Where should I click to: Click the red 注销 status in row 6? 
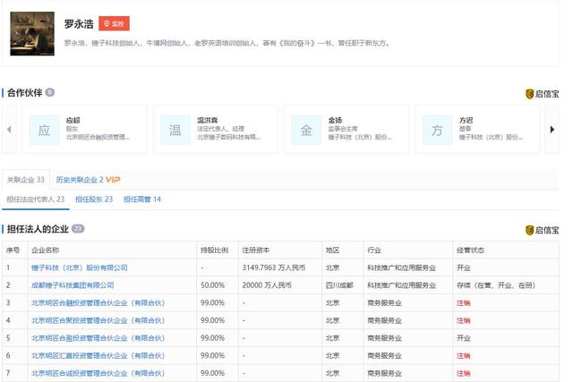pyautogui.click(x=464, y=355)
